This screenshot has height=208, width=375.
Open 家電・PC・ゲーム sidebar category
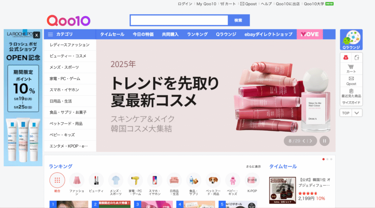[x=65, y=79]
